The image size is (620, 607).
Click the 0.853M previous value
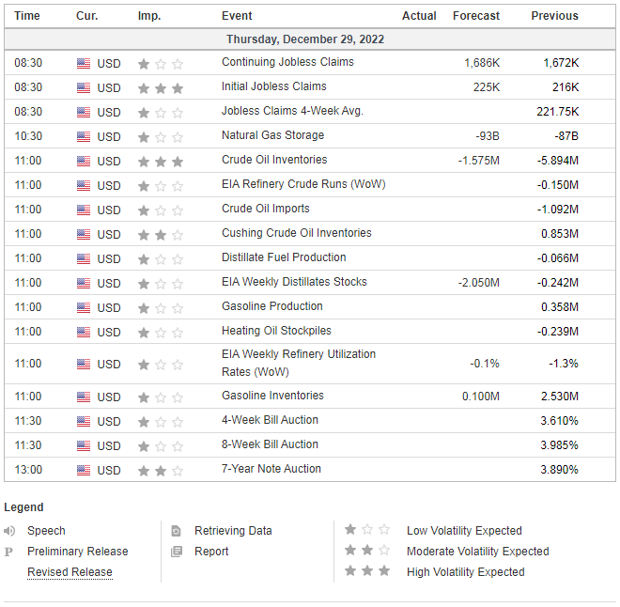pos(560,234)
